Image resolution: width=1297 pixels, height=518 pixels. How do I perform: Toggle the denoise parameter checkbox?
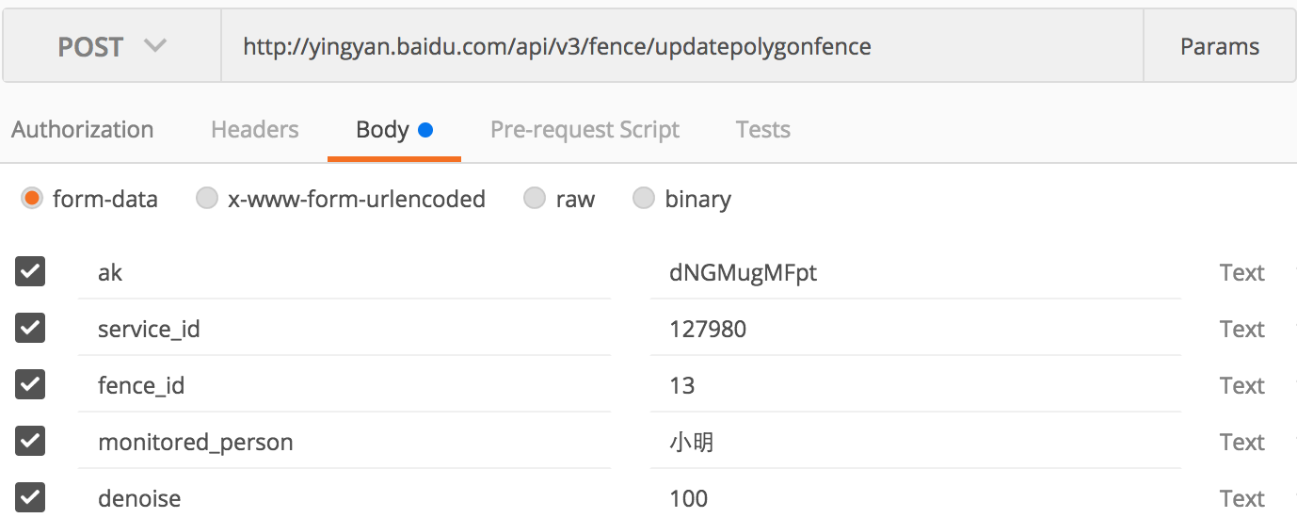pyautogui.click(x=30, y=497)
